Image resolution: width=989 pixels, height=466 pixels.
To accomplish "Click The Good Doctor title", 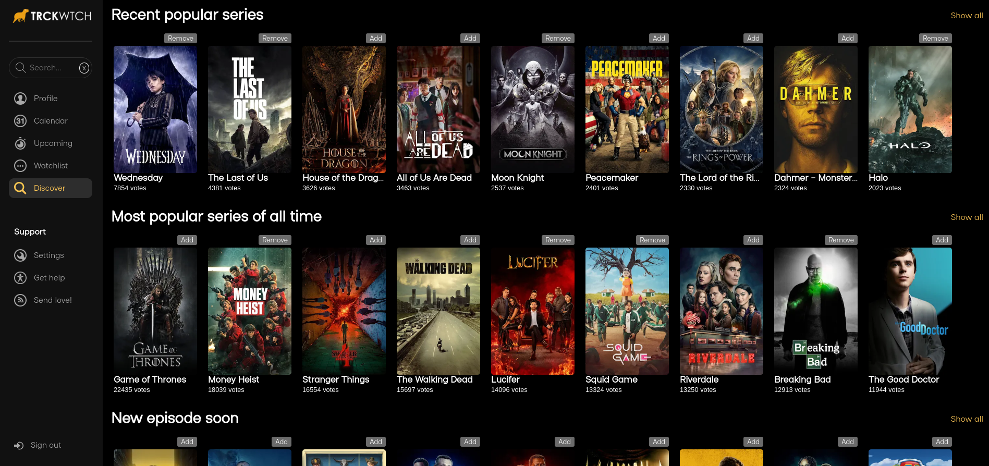I will coord(903,379).
